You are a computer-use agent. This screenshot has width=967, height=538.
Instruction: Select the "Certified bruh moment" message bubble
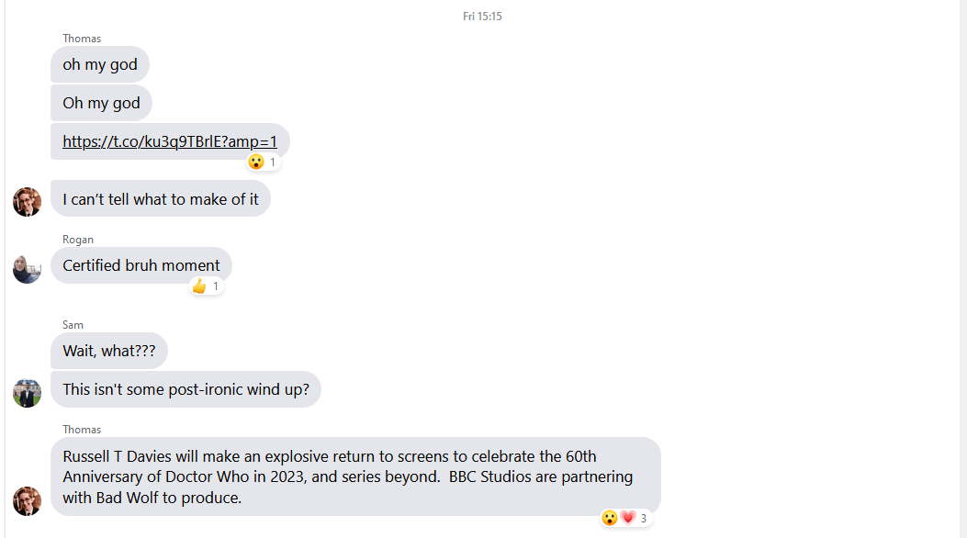click(141, 265)
